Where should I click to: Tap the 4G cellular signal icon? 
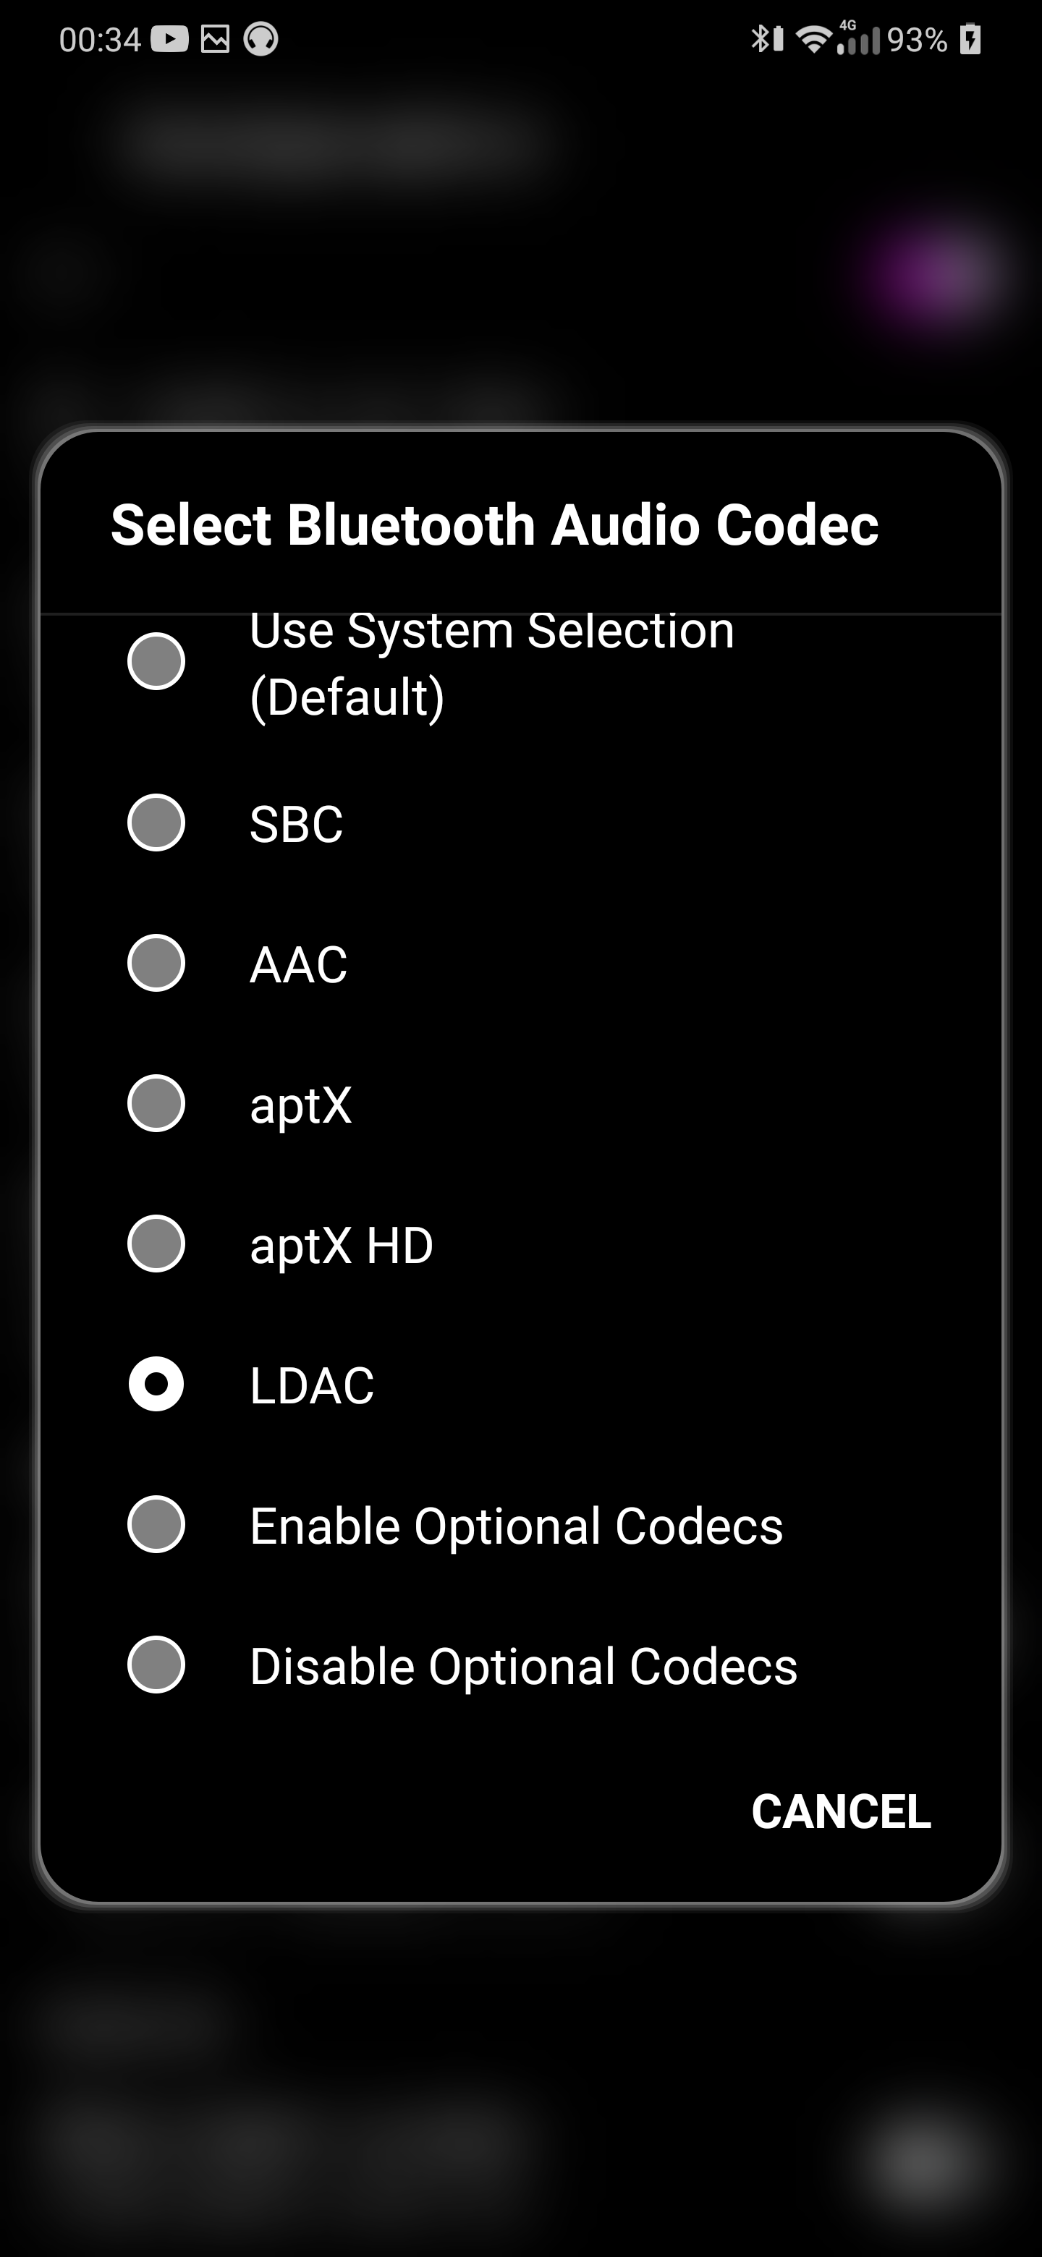tap(857, 40)
